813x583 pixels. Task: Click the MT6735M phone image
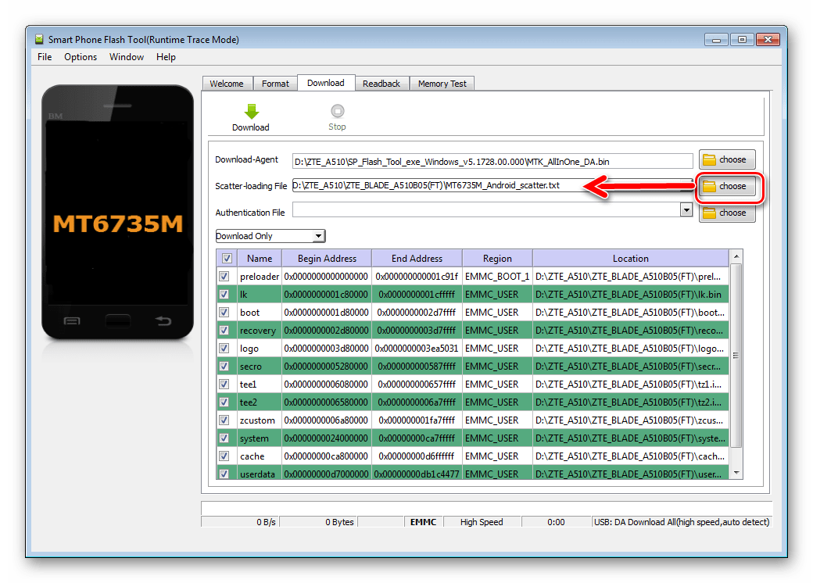click(118, 213)
